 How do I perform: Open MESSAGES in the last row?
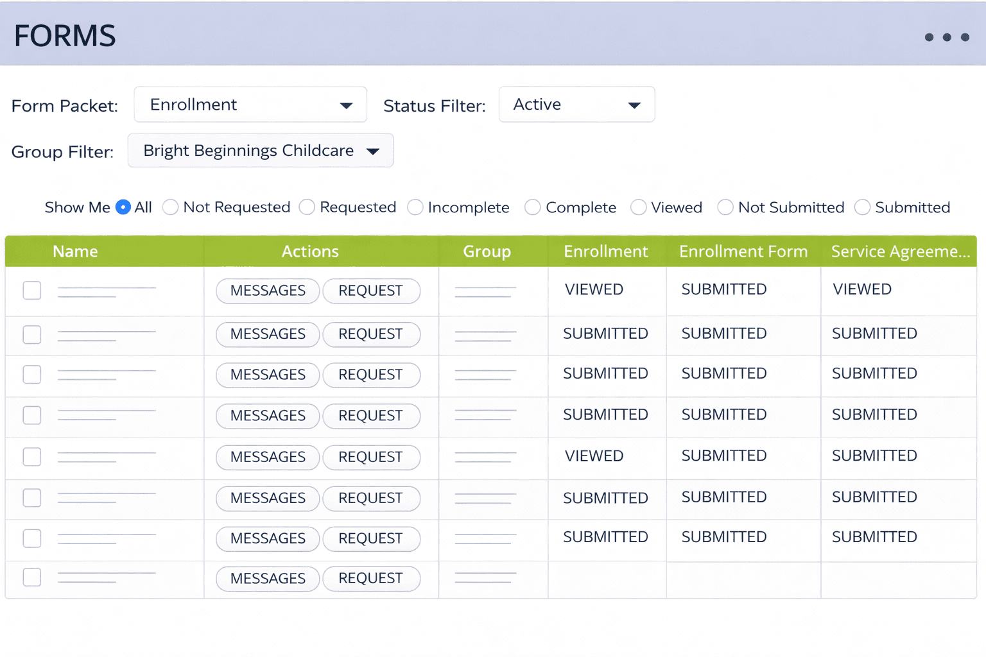click(x=268, y=579)
